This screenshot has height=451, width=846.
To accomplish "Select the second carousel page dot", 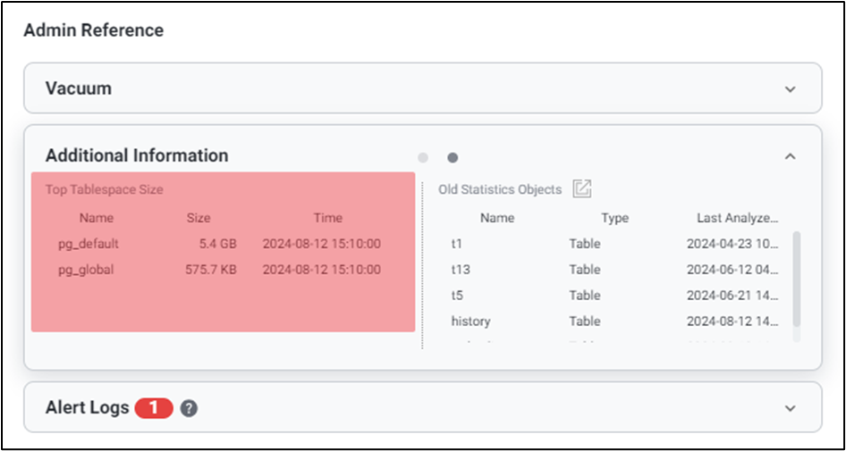I will click(x=453, y=158).
